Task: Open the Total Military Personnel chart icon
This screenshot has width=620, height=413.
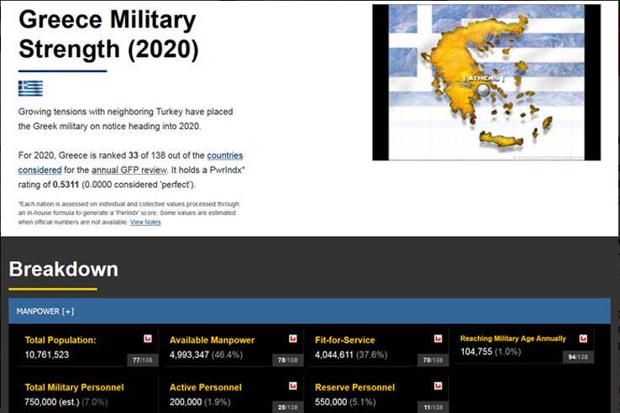Action: tap(148, 387)
